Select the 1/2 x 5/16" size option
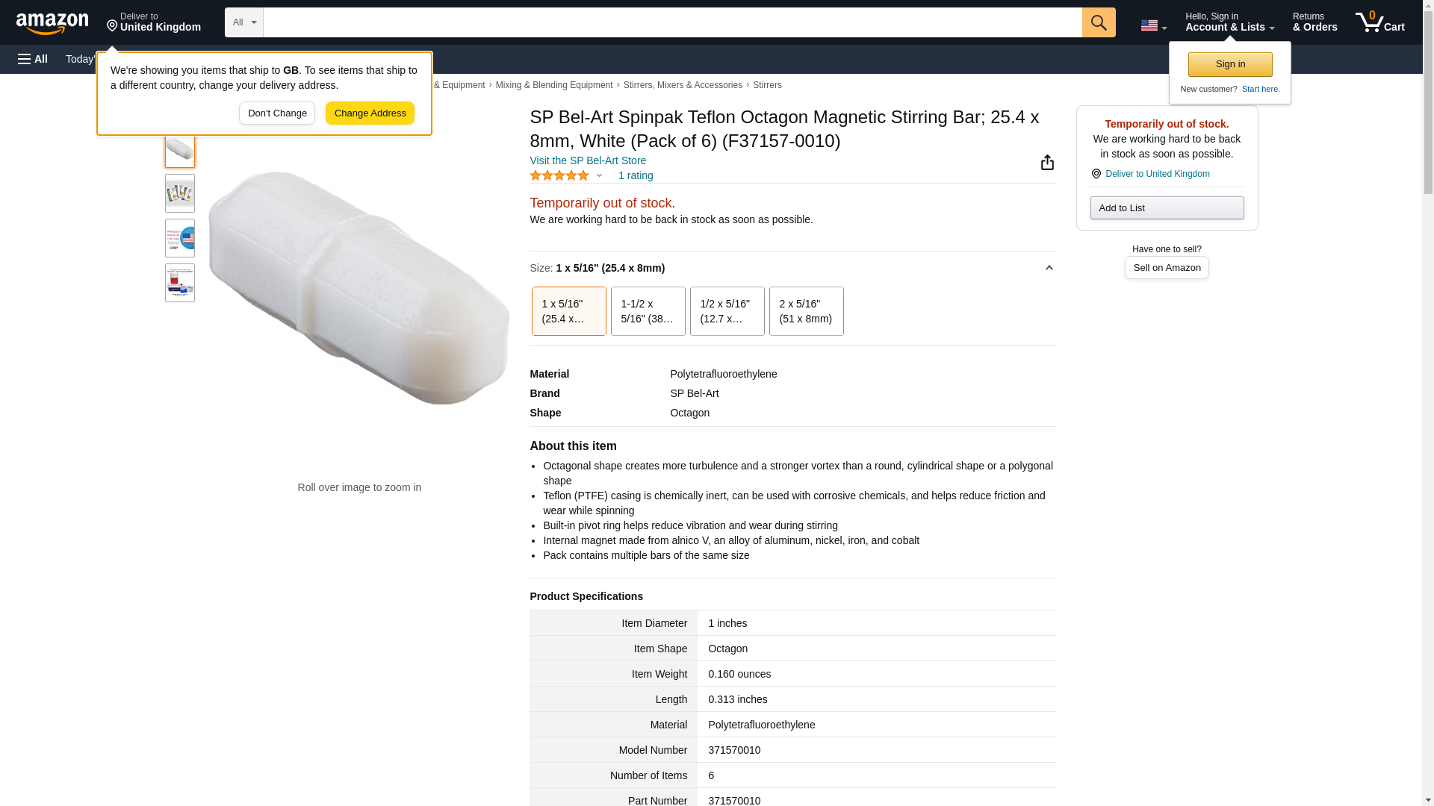 tap(727, 311)
